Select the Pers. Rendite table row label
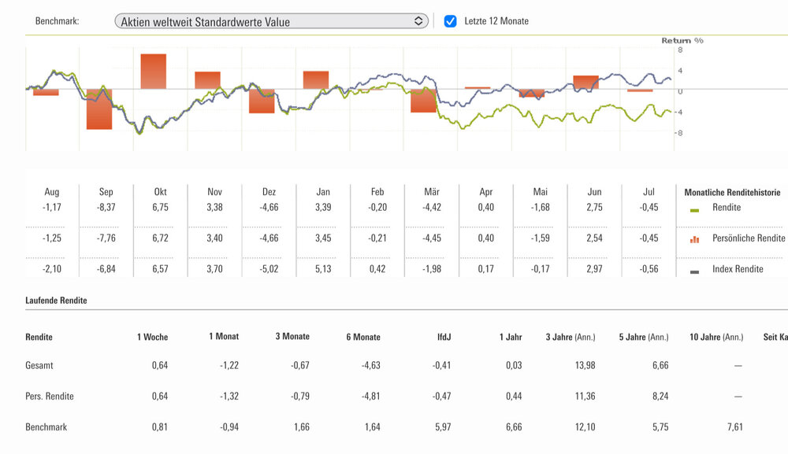 (x=50, y=397)
